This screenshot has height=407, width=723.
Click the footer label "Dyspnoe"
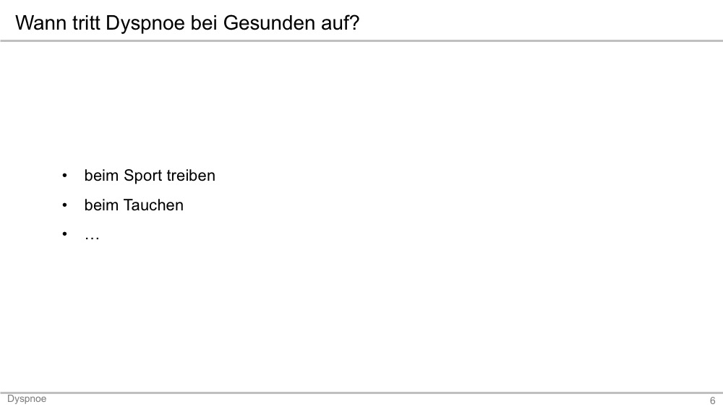click(27, 399)
